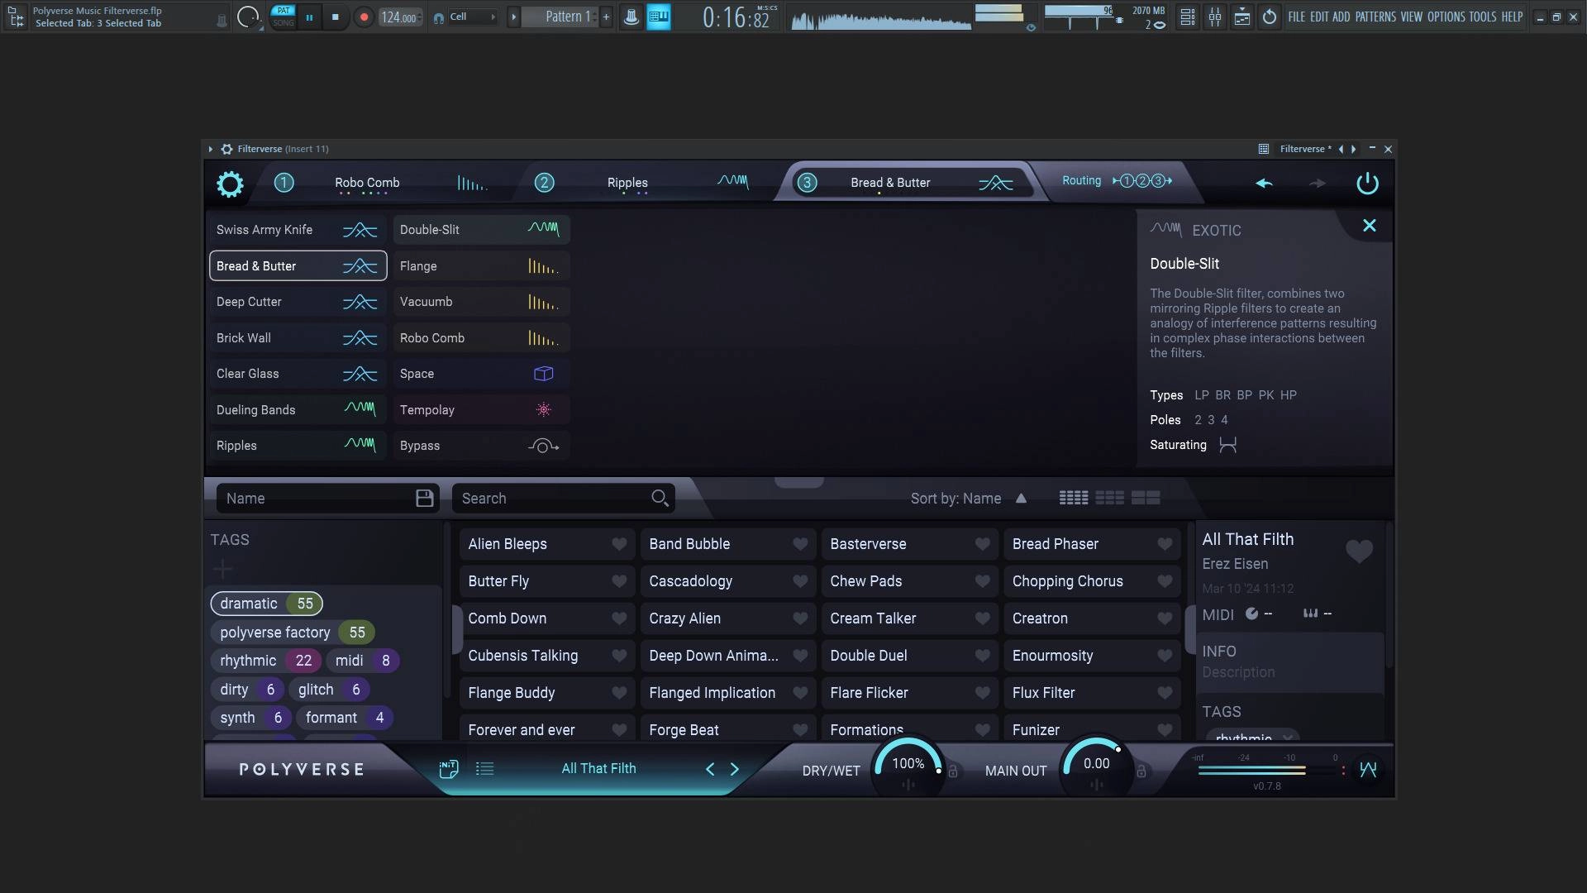Switch to three-column preset grid view
Image resolution: width=1587 pixels, height=893 pixels.
pyautogui.click(x=1109, y=498)
